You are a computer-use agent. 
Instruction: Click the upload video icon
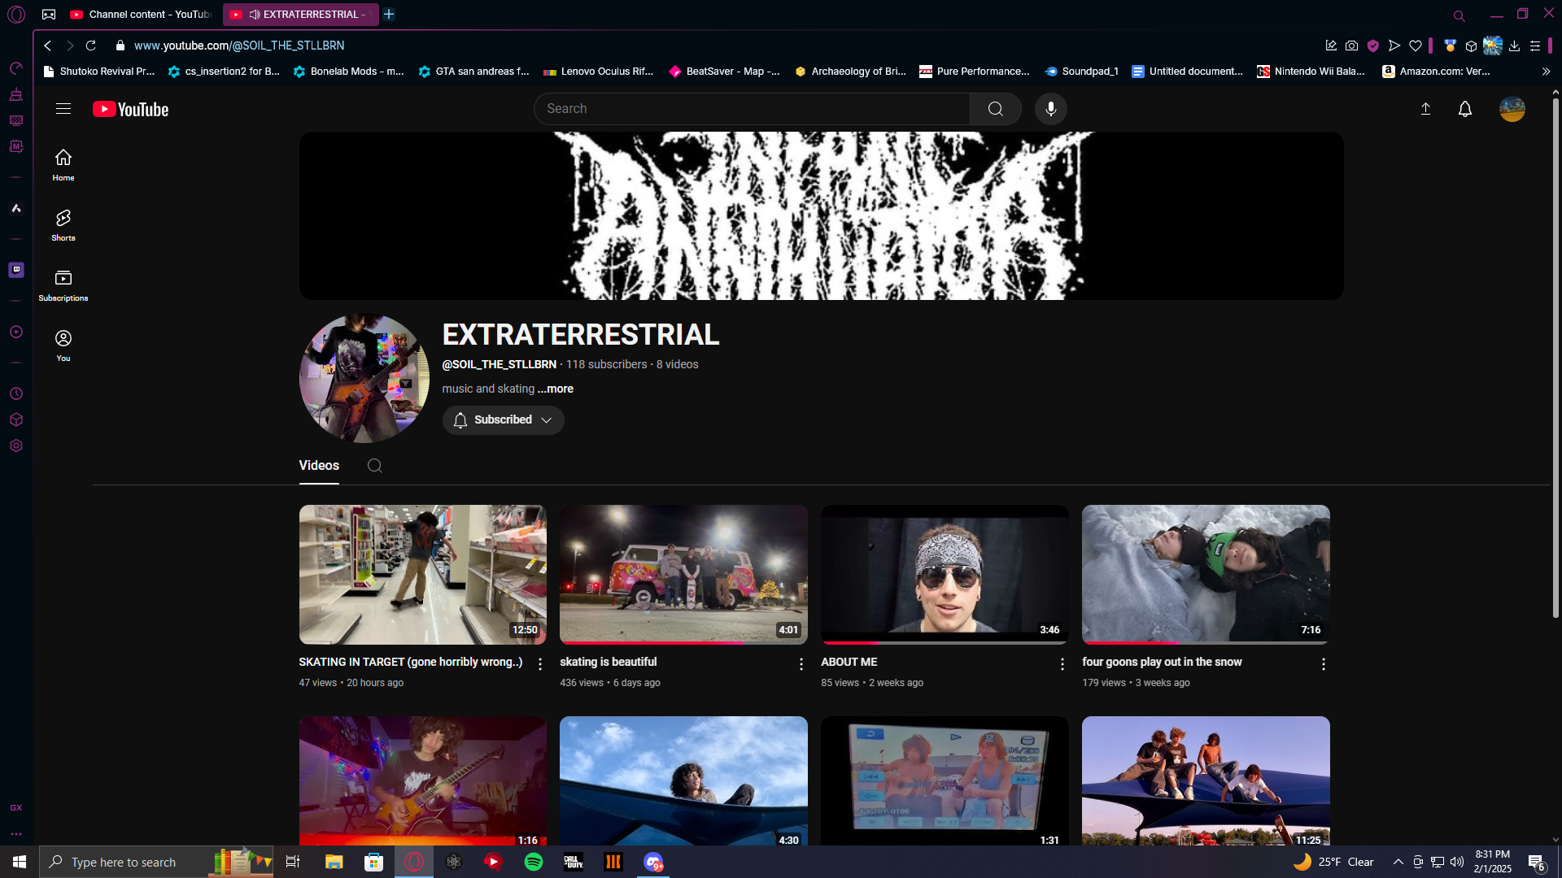(1425, 109)
